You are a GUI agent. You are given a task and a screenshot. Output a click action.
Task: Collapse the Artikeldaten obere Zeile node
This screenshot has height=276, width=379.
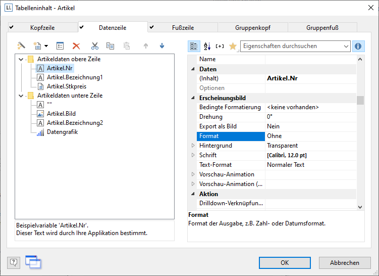(x=21, y=59)
